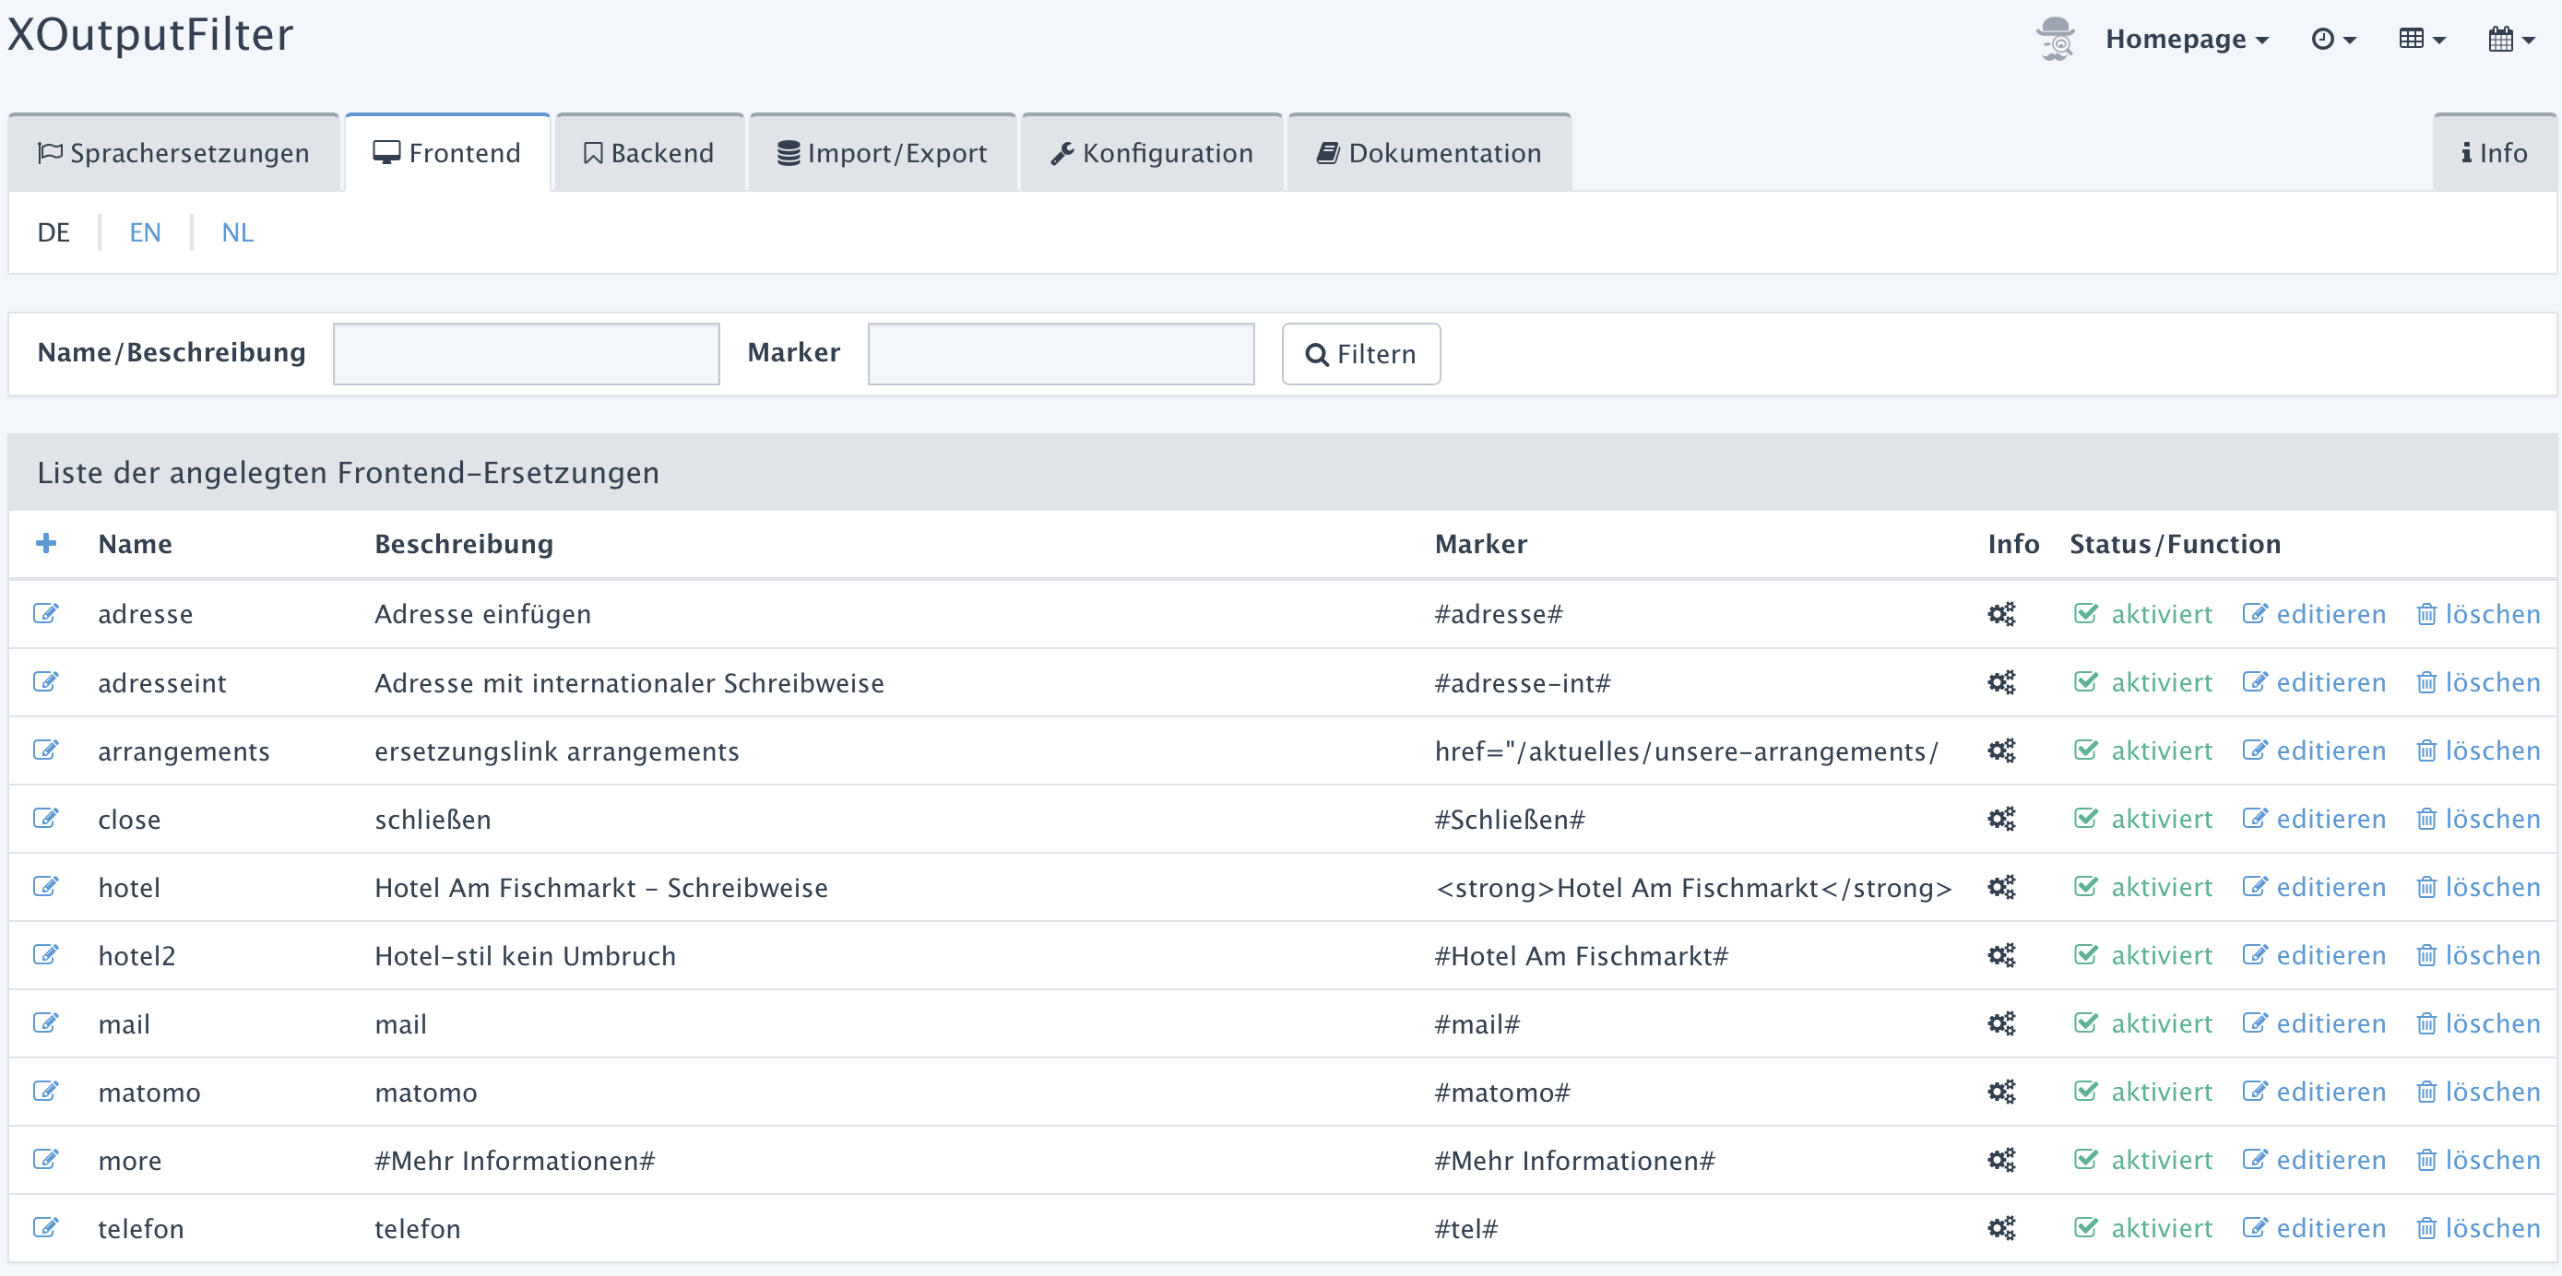The width and height of the screenshot is (2562, 1276).
Task: Click edit pencil icon beside close row
Action: pyautogui.click(x=46, y=819)
